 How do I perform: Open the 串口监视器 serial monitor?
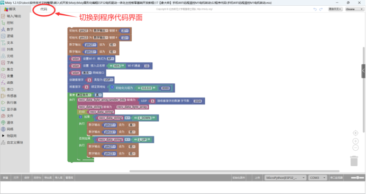(x=336, y=178)
